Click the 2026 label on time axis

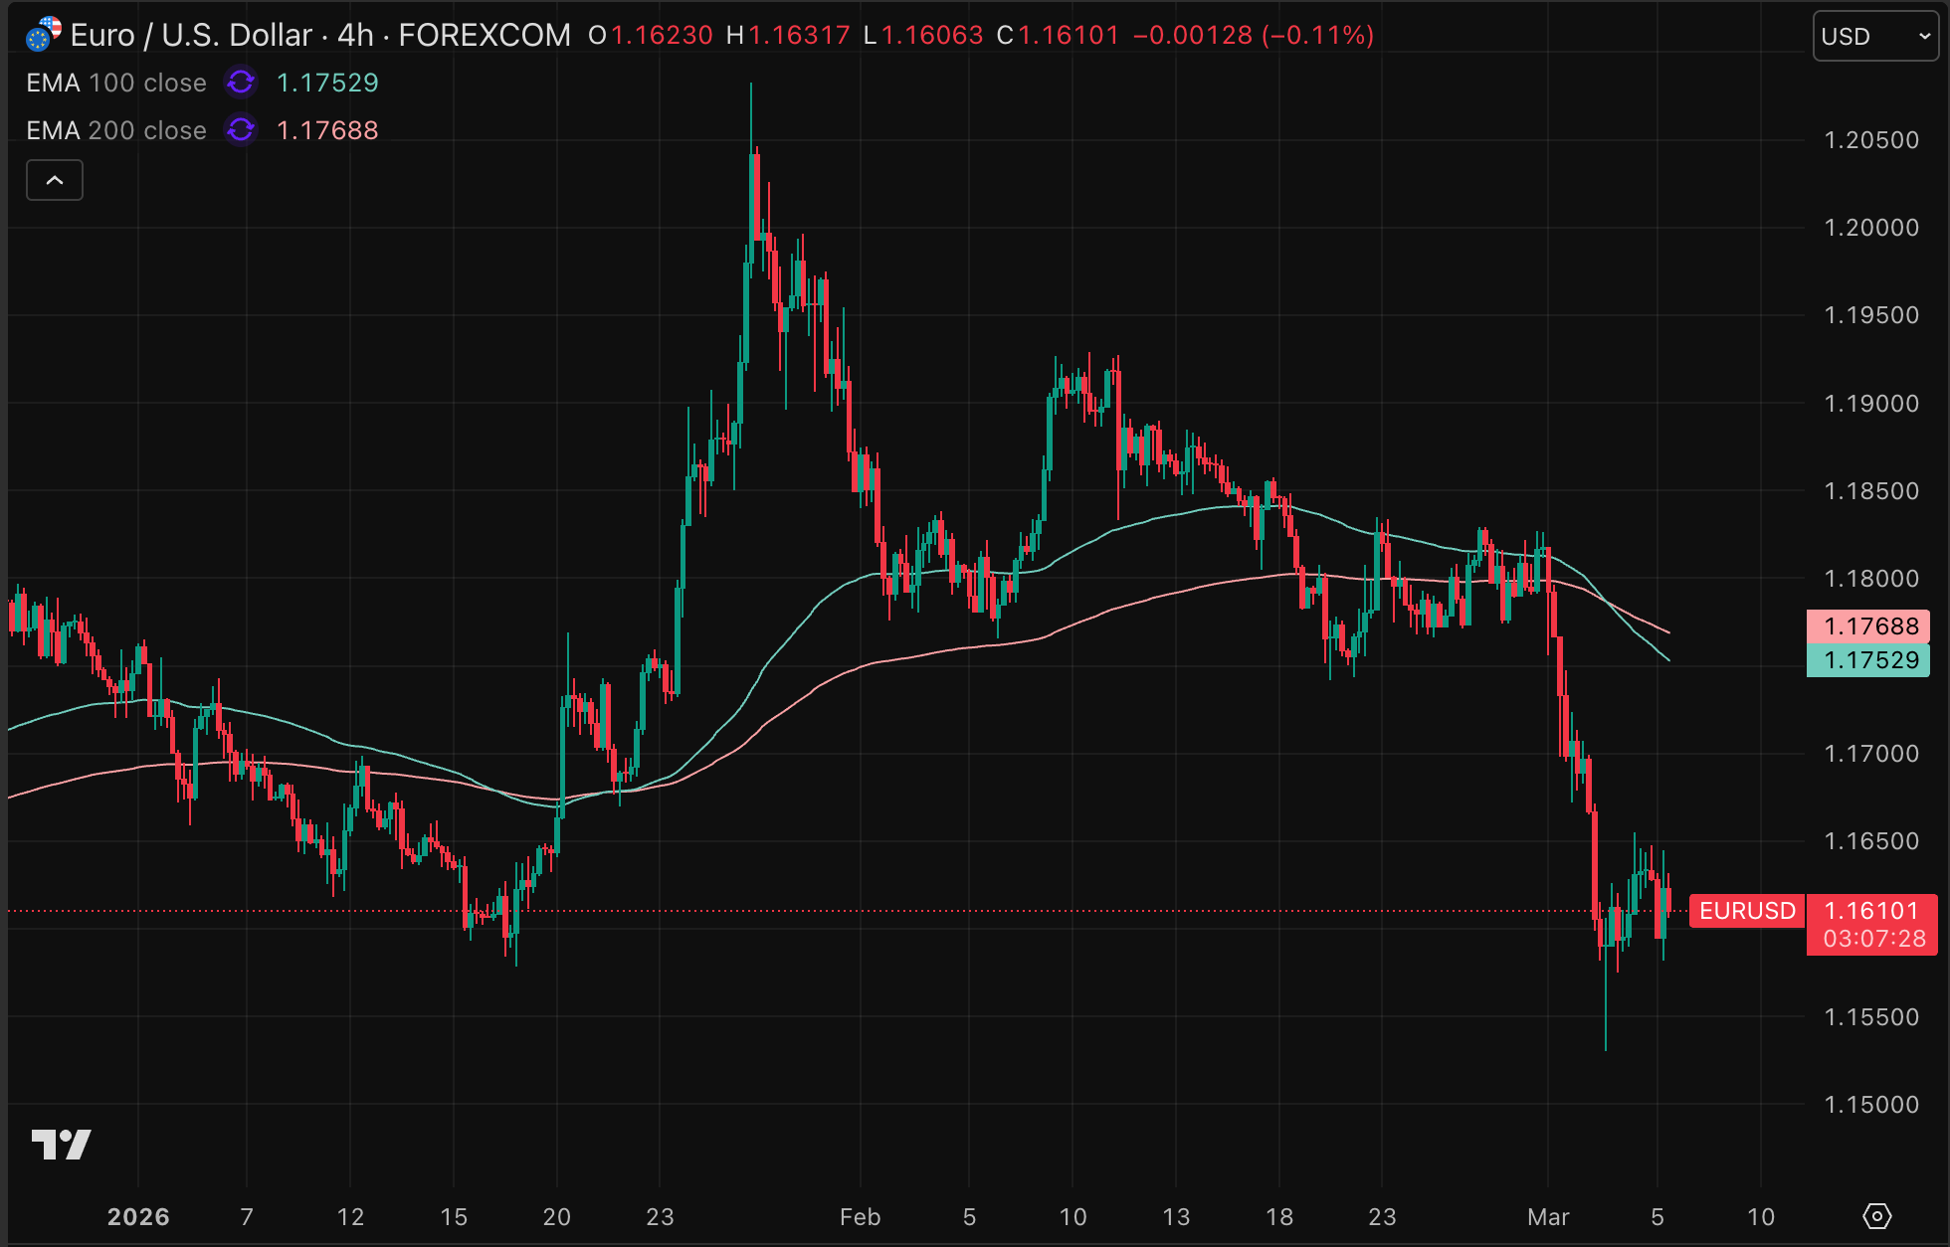click(138, 1217)
